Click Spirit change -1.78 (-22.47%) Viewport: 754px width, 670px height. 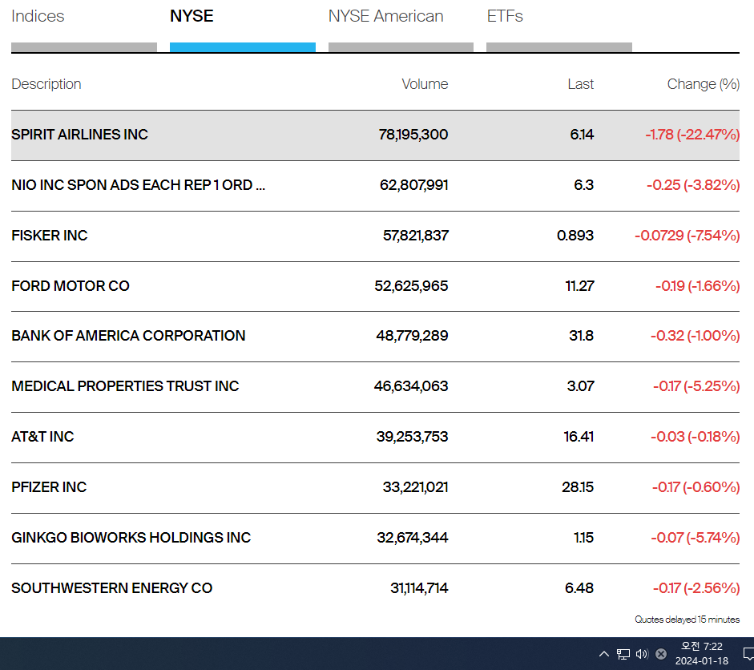coord(692,135)
